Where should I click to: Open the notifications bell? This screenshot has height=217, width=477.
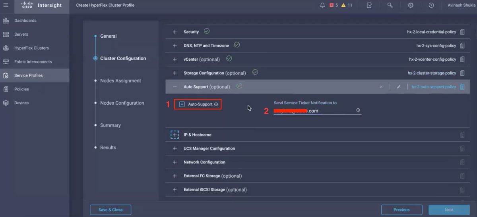[322, 5]
